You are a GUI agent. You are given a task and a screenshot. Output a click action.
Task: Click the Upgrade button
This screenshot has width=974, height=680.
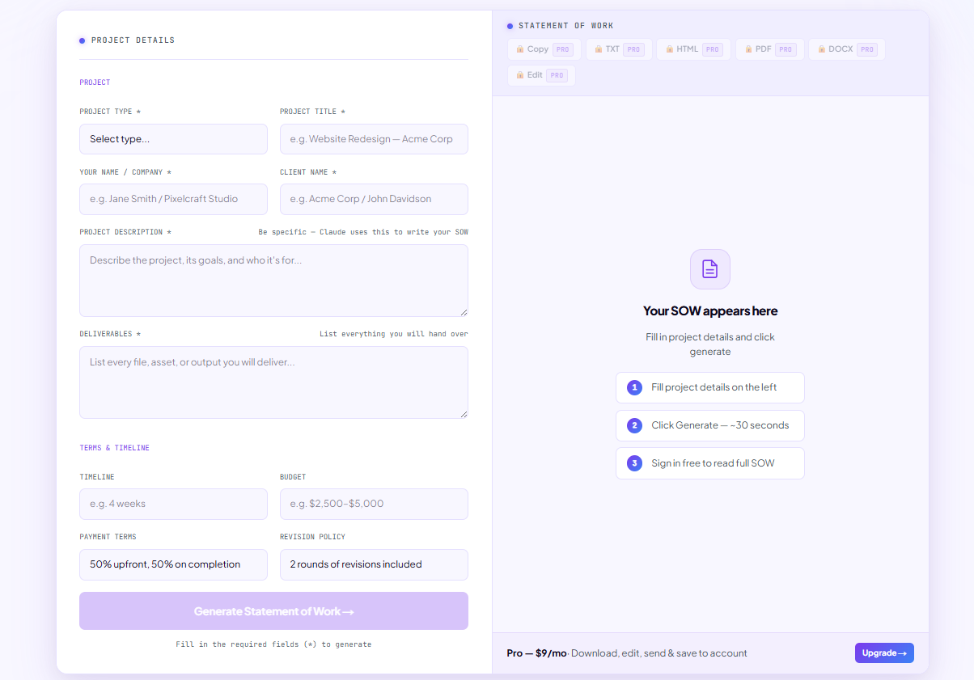(884, 653)
